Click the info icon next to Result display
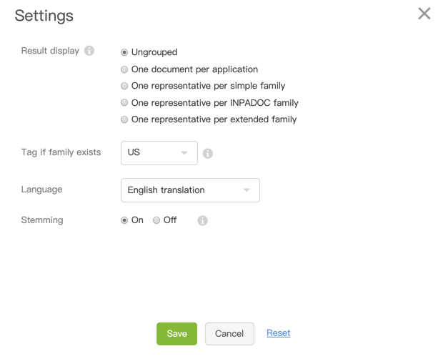 pos(89,51)
